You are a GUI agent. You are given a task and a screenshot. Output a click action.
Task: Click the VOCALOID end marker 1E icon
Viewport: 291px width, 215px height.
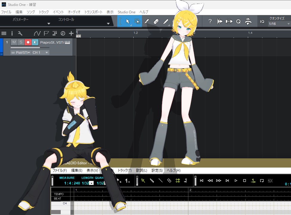click(x=127, y=181)
